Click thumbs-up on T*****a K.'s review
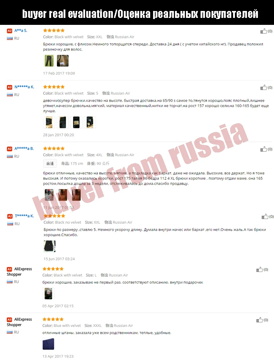Viewport: 274px width, 363px height. (x=265, y=216)
